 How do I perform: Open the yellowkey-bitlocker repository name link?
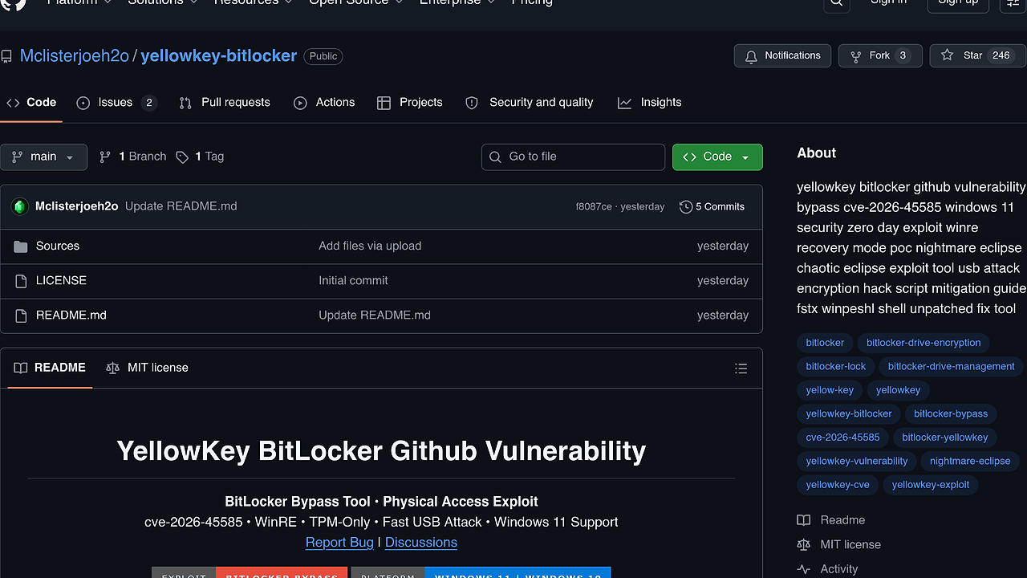[x=219, y=56]
